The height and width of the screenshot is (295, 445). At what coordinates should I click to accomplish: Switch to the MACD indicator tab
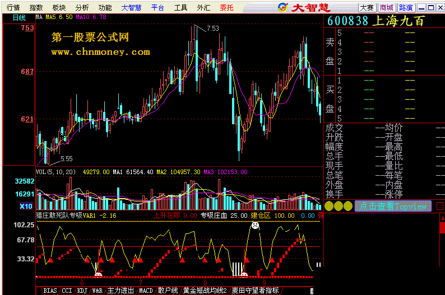click(146, 291)
